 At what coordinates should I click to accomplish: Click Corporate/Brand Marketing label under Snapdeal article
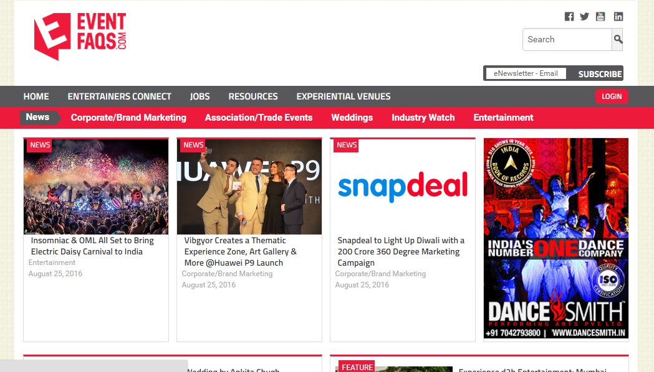click(380, 274)
